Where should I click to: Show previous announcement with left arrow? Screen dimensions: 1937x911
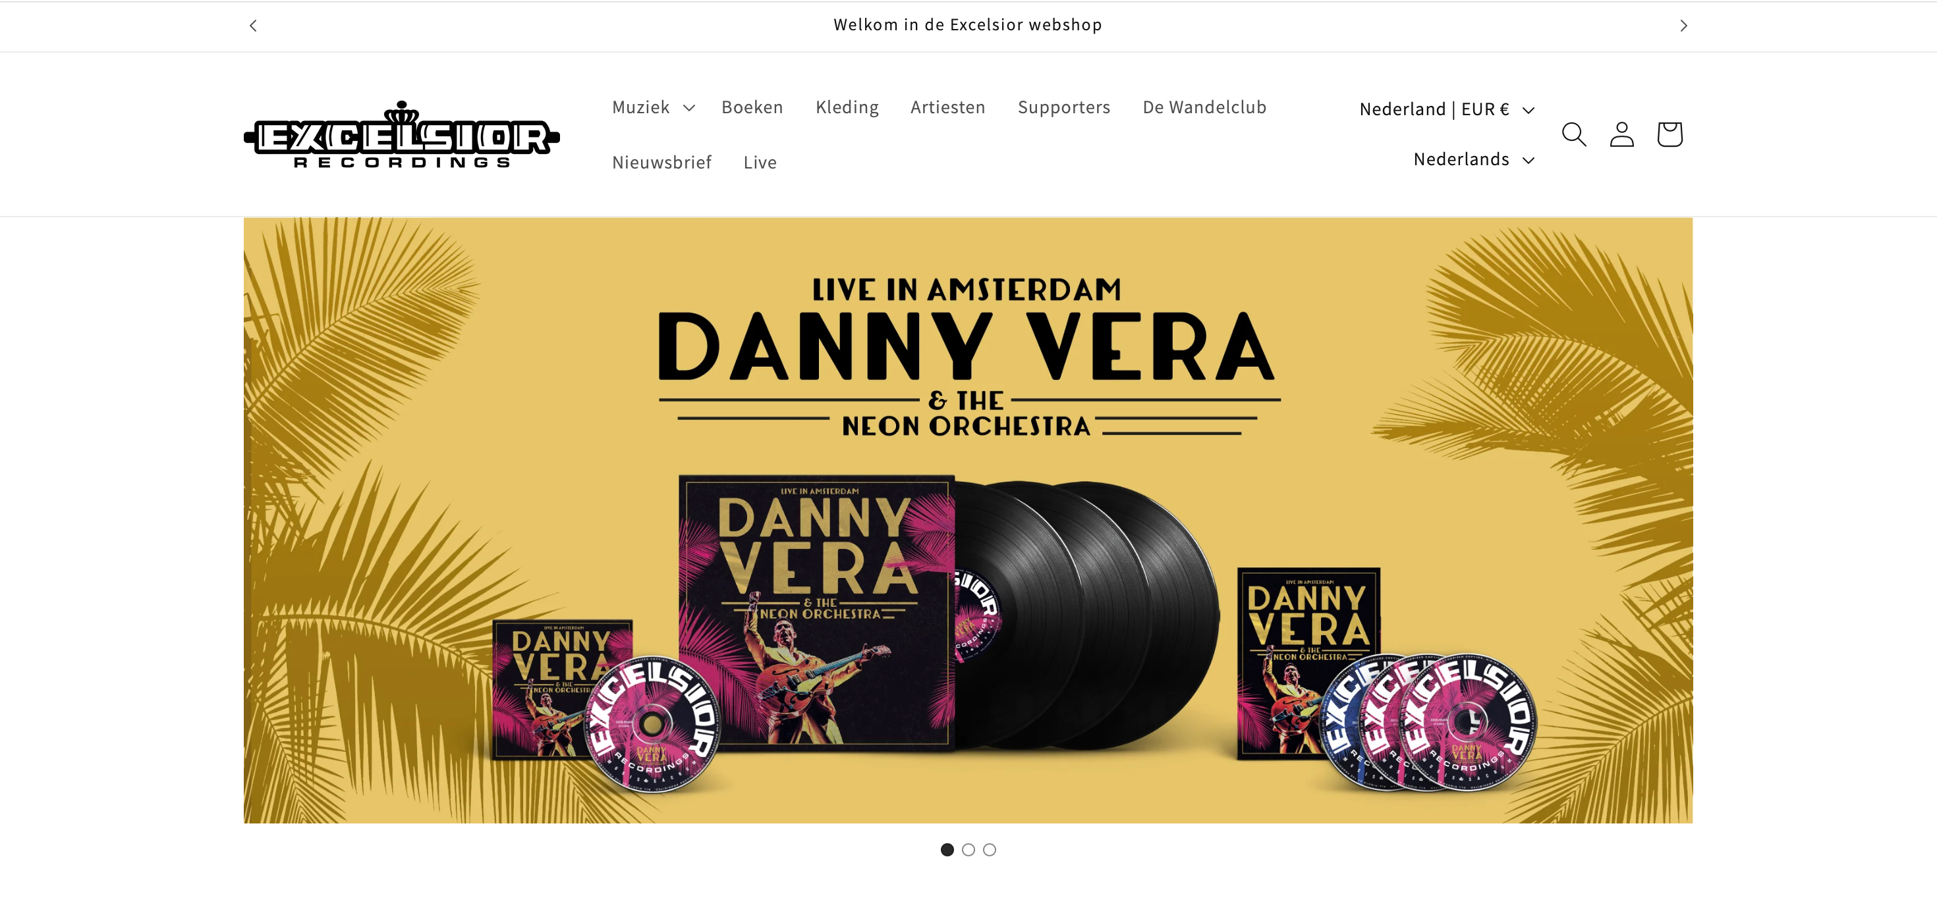(254, 26)
